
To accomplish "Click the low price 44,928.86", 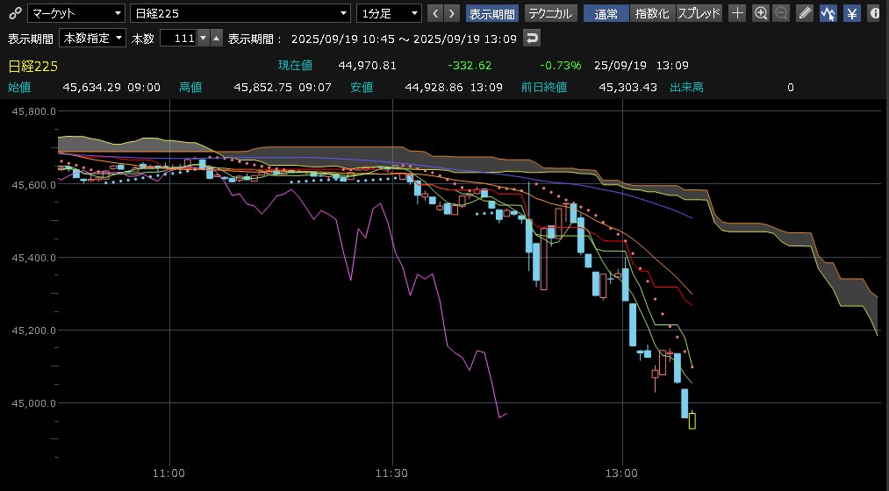I will coord(434,87).
